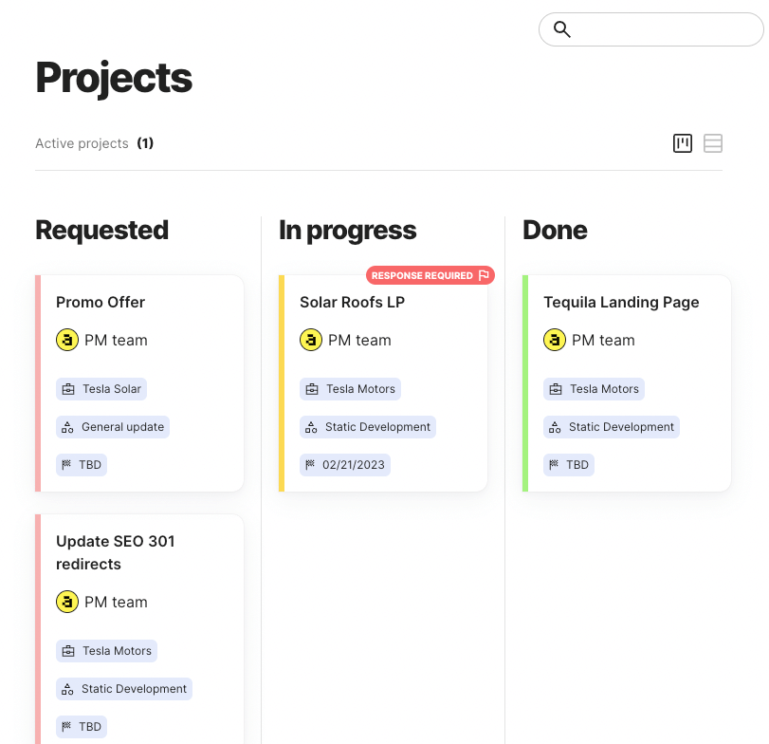Click PM team avatar on Solar Roofs LP

pos(311,340)
